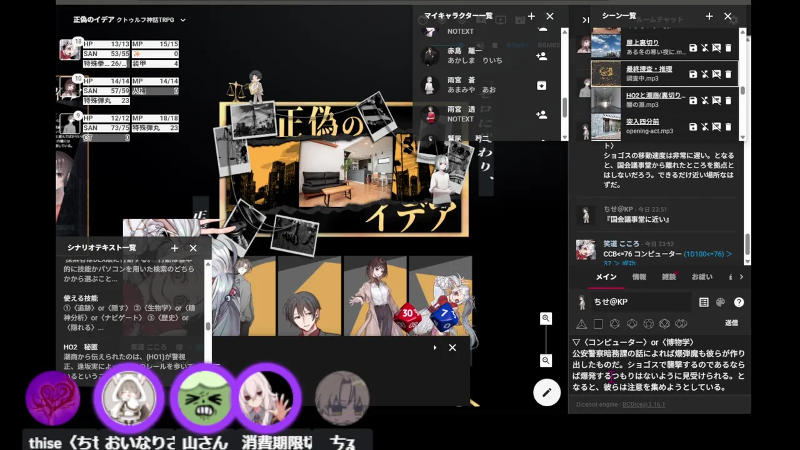Open the chat palette list icon

(704, 302)
